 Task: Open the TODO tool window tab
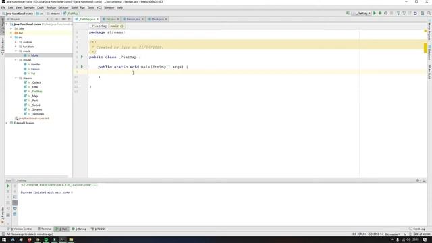[98, 229]
